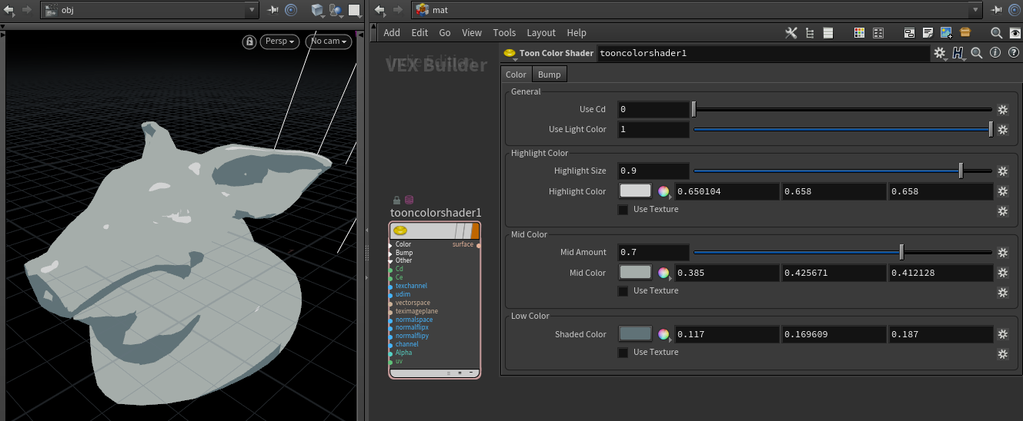Go back in the obj pane path history

[10, 11]
